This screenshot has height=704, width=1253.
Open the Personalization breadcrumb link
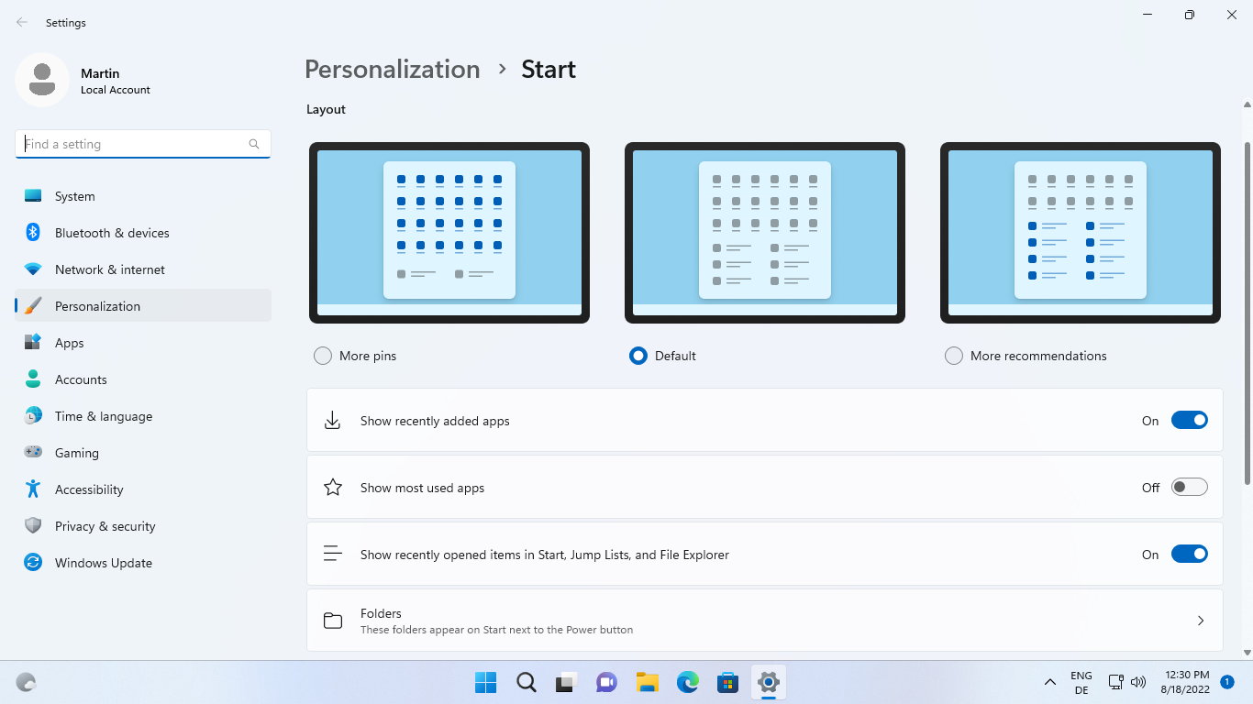(x=392, y=69)
